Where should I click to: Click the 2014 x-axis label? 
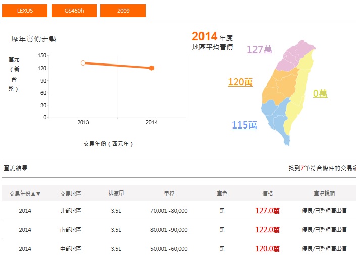[151, 122]
